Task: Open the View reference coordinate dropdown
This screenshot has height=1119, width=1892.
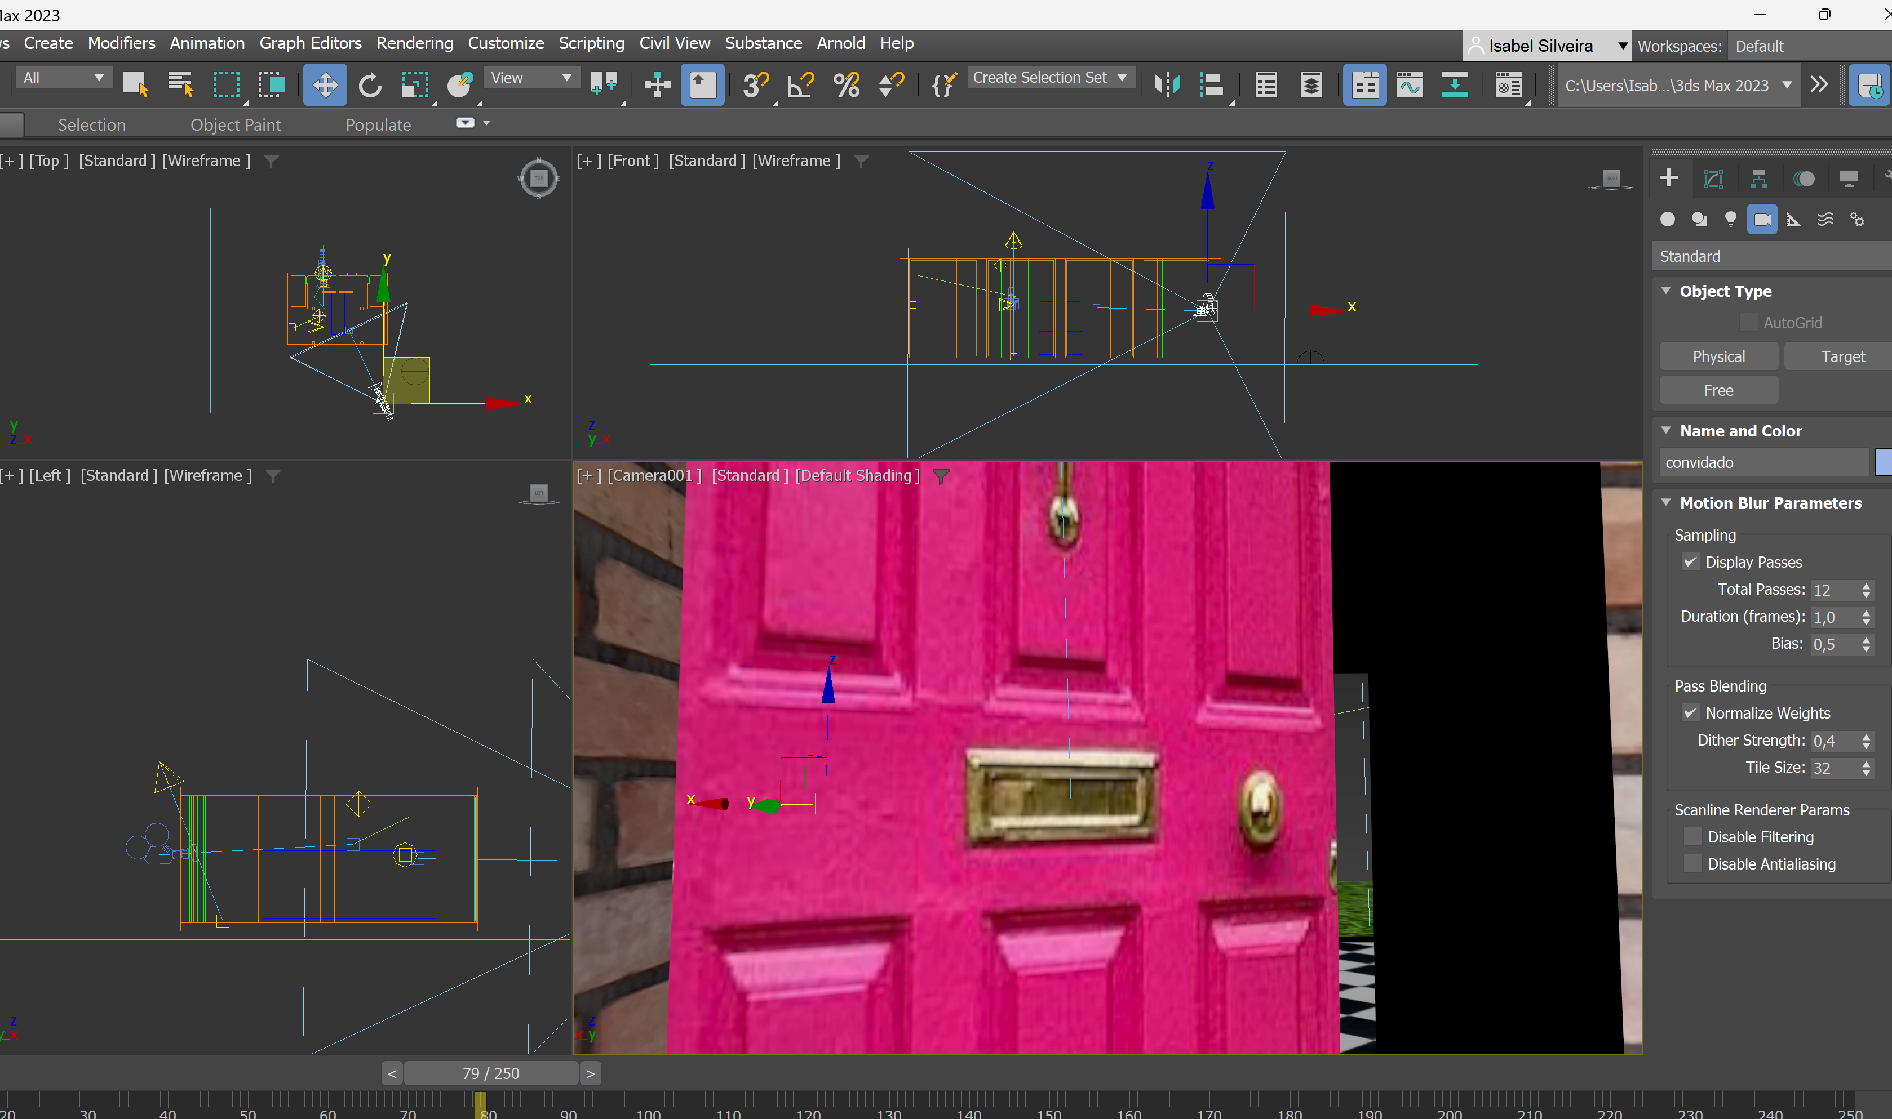Action: [531, 78]
